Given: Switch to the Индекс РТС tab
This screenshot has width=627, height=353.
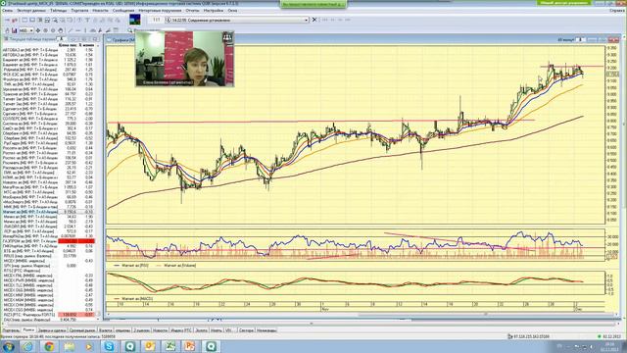Looking at the screenshot, I should pos(181,330).
